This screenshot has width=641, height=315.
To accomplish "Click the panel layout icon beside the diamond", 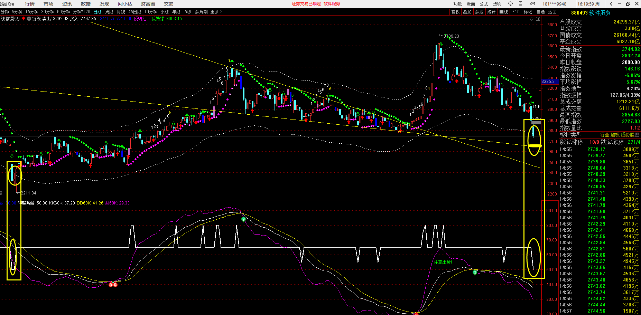I will (x=538, y=19).
